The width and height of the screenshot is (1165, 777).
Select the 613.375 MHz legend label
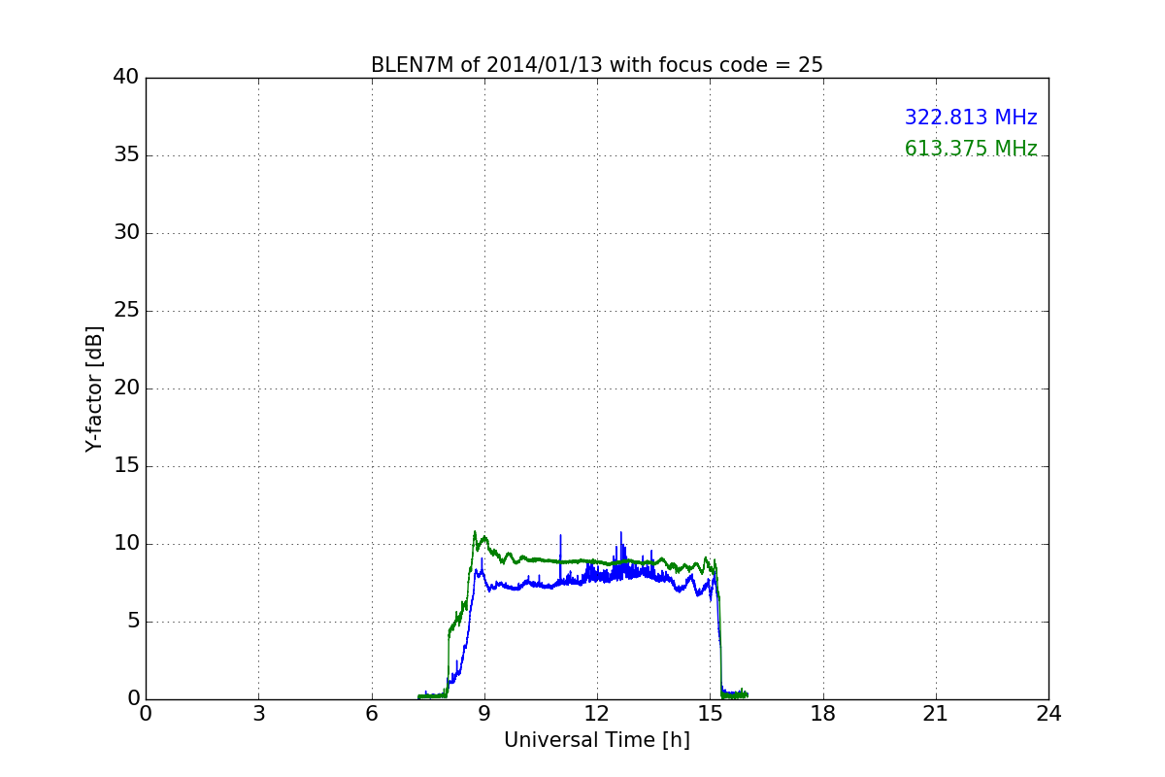tap(971, 149)
